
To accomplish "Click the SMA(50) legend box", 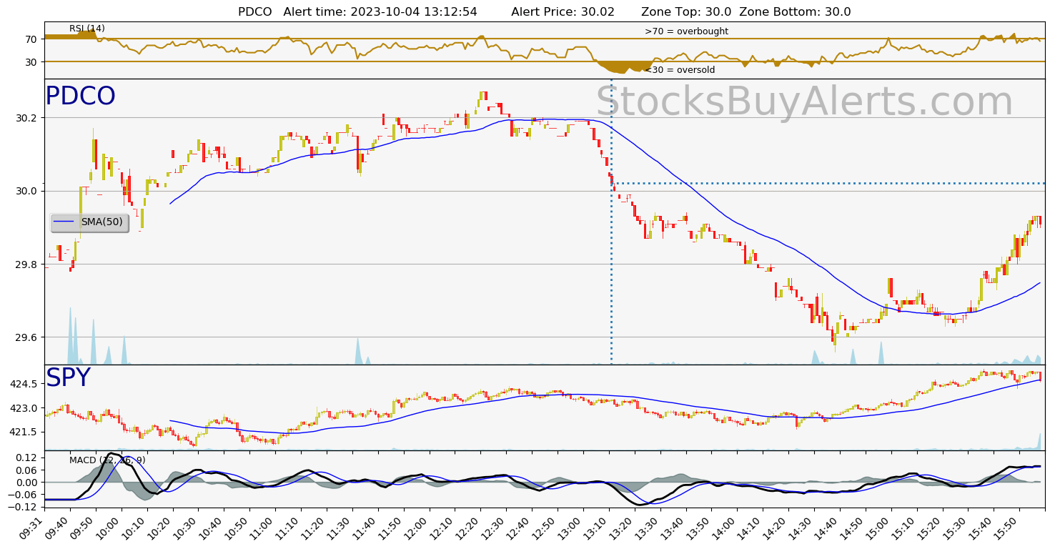I will (89, 222).
